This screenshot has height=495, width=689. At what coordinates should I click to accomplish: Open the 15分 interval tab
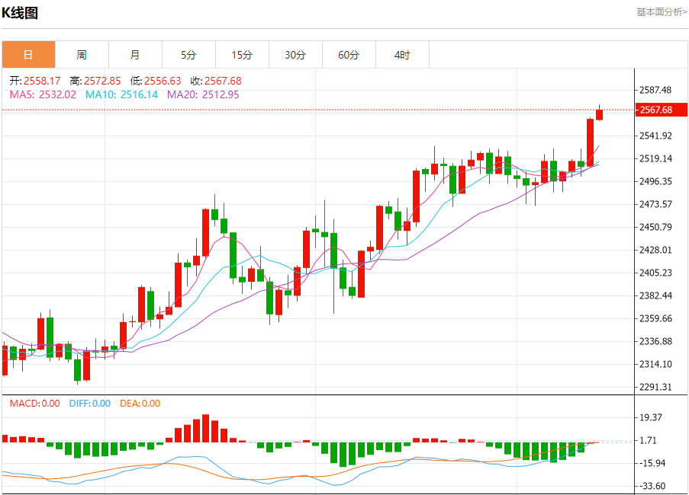point(242,55)
